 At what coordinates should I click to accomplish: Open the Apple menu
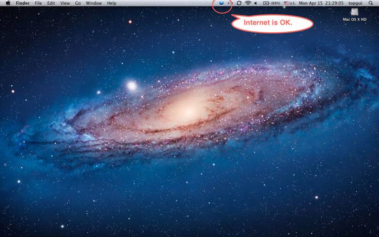click(8, 3)
